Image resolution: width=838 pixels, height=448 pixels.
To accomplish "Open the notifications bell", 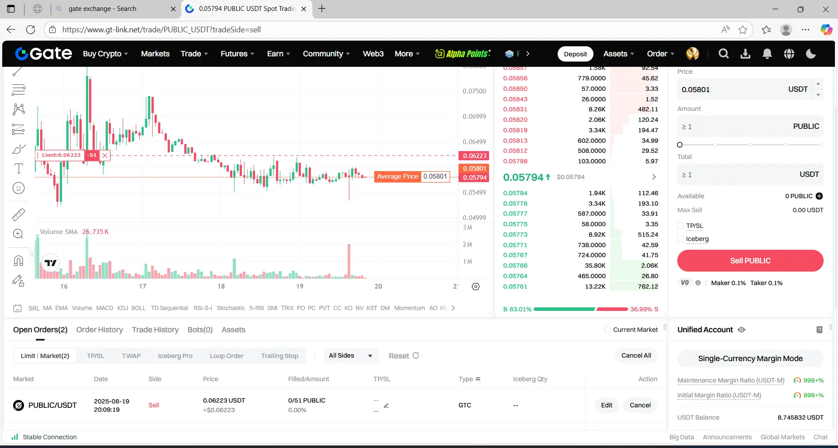I will [767, 54].
